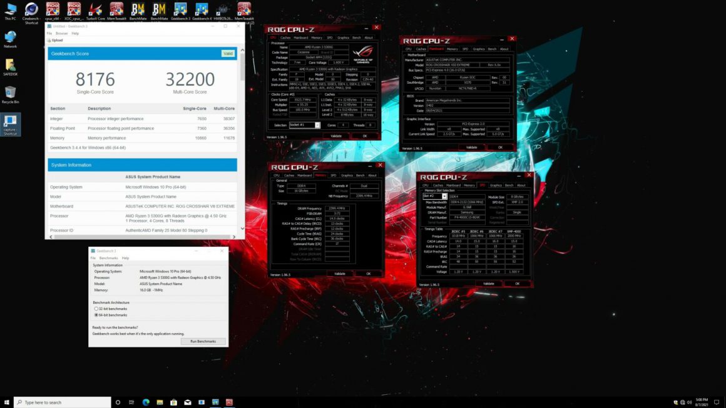
Task: Open the Socket #1 selection dropdown in CPU-Z
Action: pos(318,126)
